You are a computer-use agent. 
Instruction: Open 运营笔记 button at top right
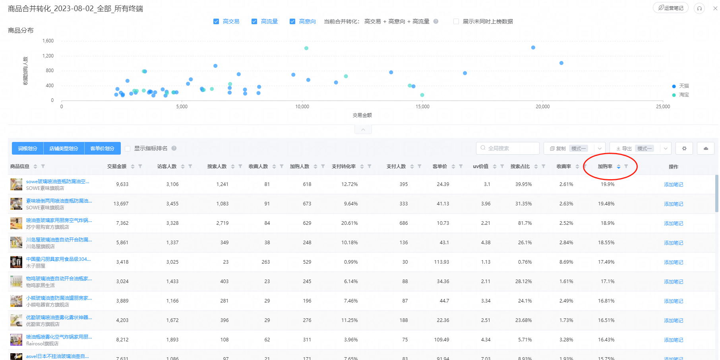tap(671, 8)
